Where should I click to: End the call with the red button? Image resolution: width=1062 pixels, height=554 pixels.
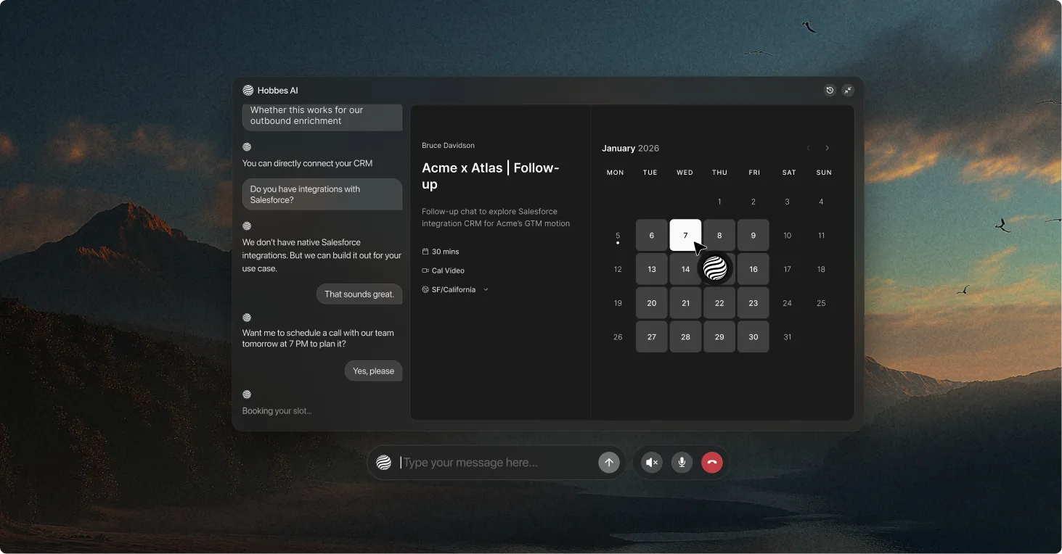point(712,463)
